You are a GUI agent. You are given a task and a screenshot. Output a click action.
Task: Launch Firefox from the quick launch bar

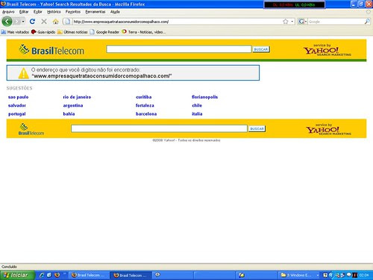click(57, 275)
